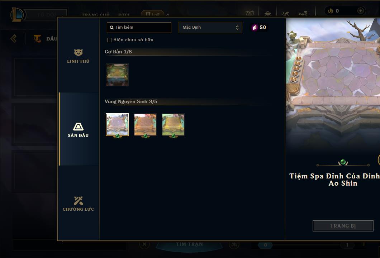Open the LoR link in top navigation
The height and width of the screenshot is (258, 380).
[x=153, y=14]
